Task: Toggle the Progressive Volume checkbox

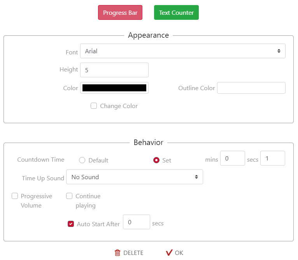Action: 15,196
